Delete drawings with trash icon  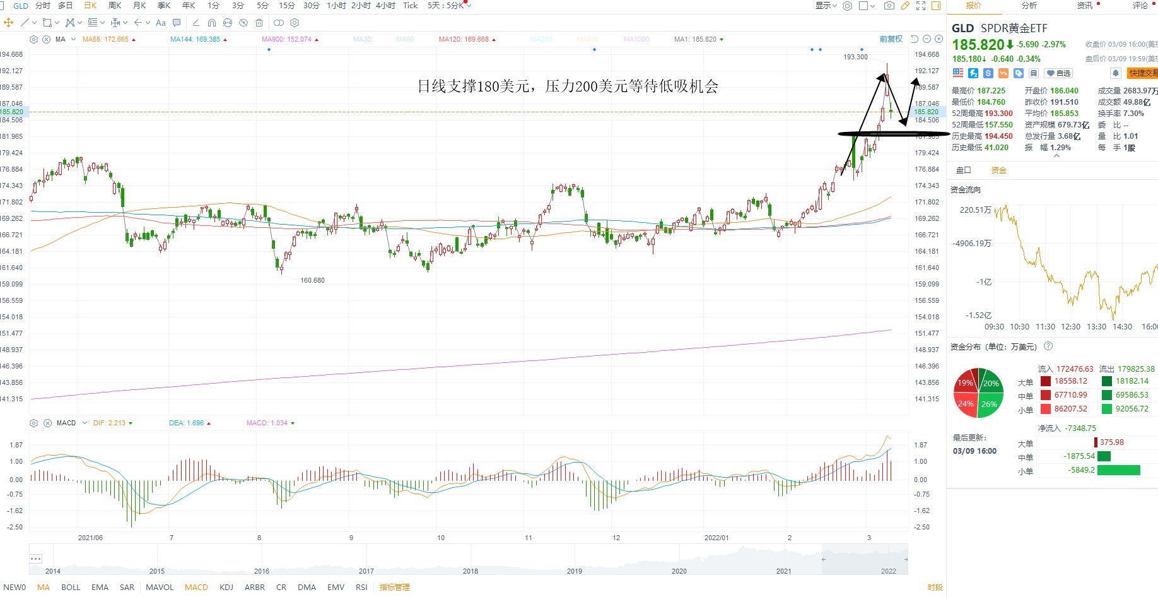coord(259,23)
